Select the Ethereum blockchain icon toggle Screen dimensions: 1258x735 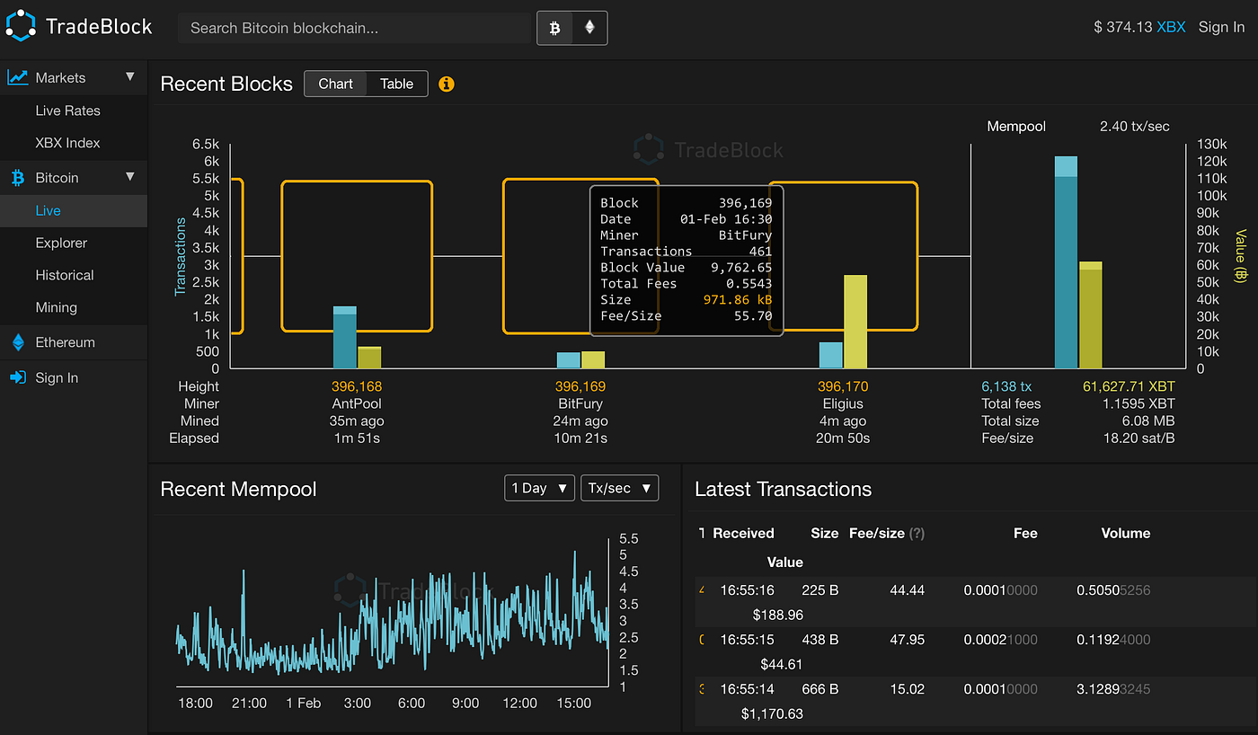589,28
